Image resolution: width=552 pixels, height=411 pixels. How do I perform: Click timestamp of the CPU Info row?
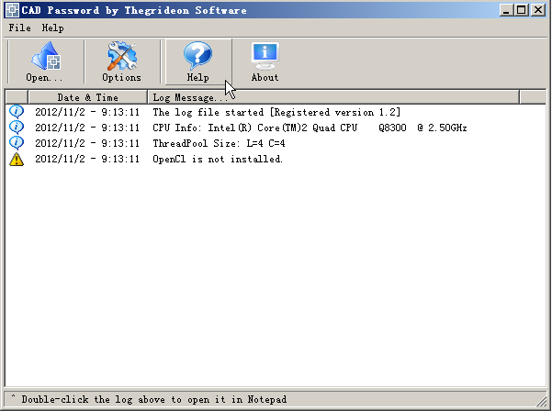[x=87, y=128]
